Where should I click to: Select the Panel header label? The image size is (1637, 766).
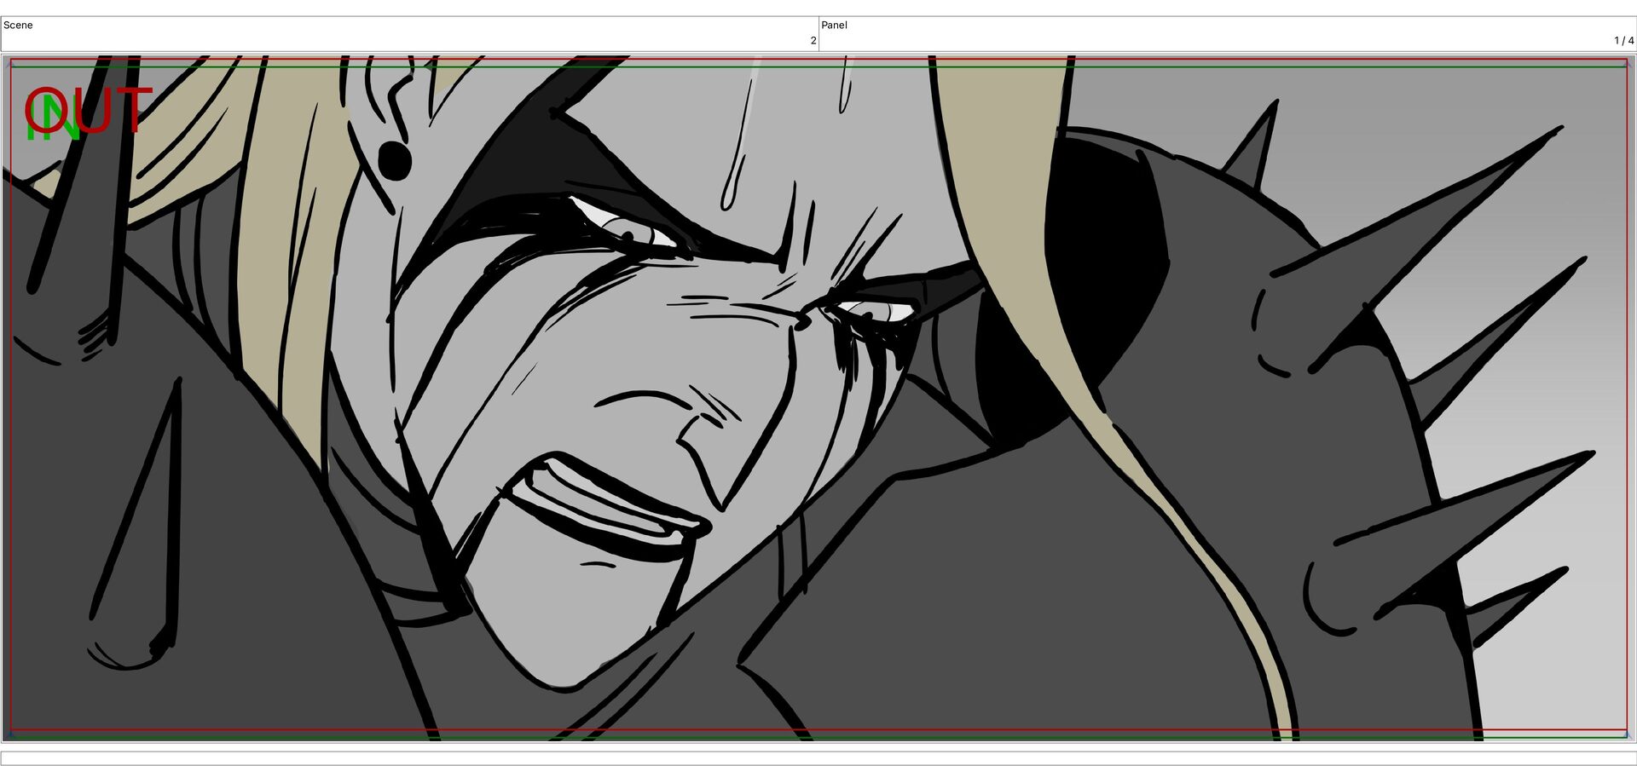(x=834, y=25)
